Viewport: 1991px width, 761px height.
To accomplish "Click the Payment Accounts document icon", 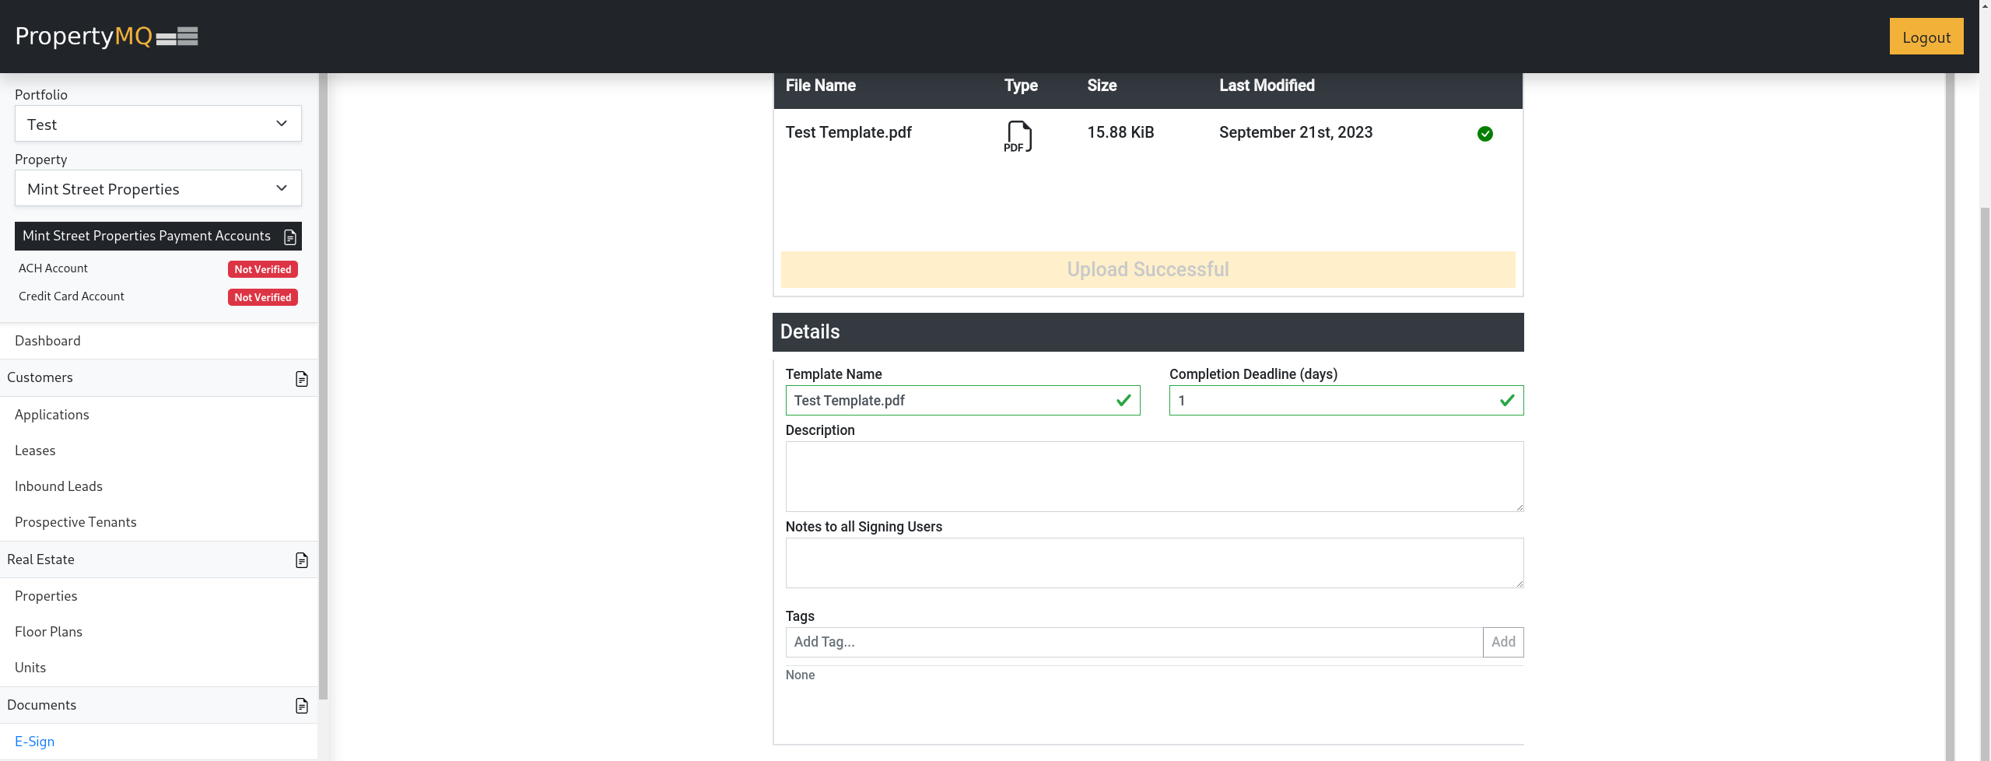I will click(290, 237).
